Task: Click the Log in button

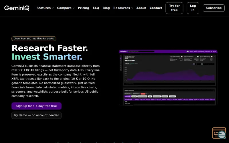Action: tap(193, 8)
